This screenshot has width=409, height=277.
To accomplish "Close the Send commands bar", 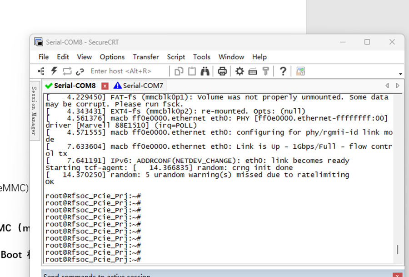I will (397, 275).
